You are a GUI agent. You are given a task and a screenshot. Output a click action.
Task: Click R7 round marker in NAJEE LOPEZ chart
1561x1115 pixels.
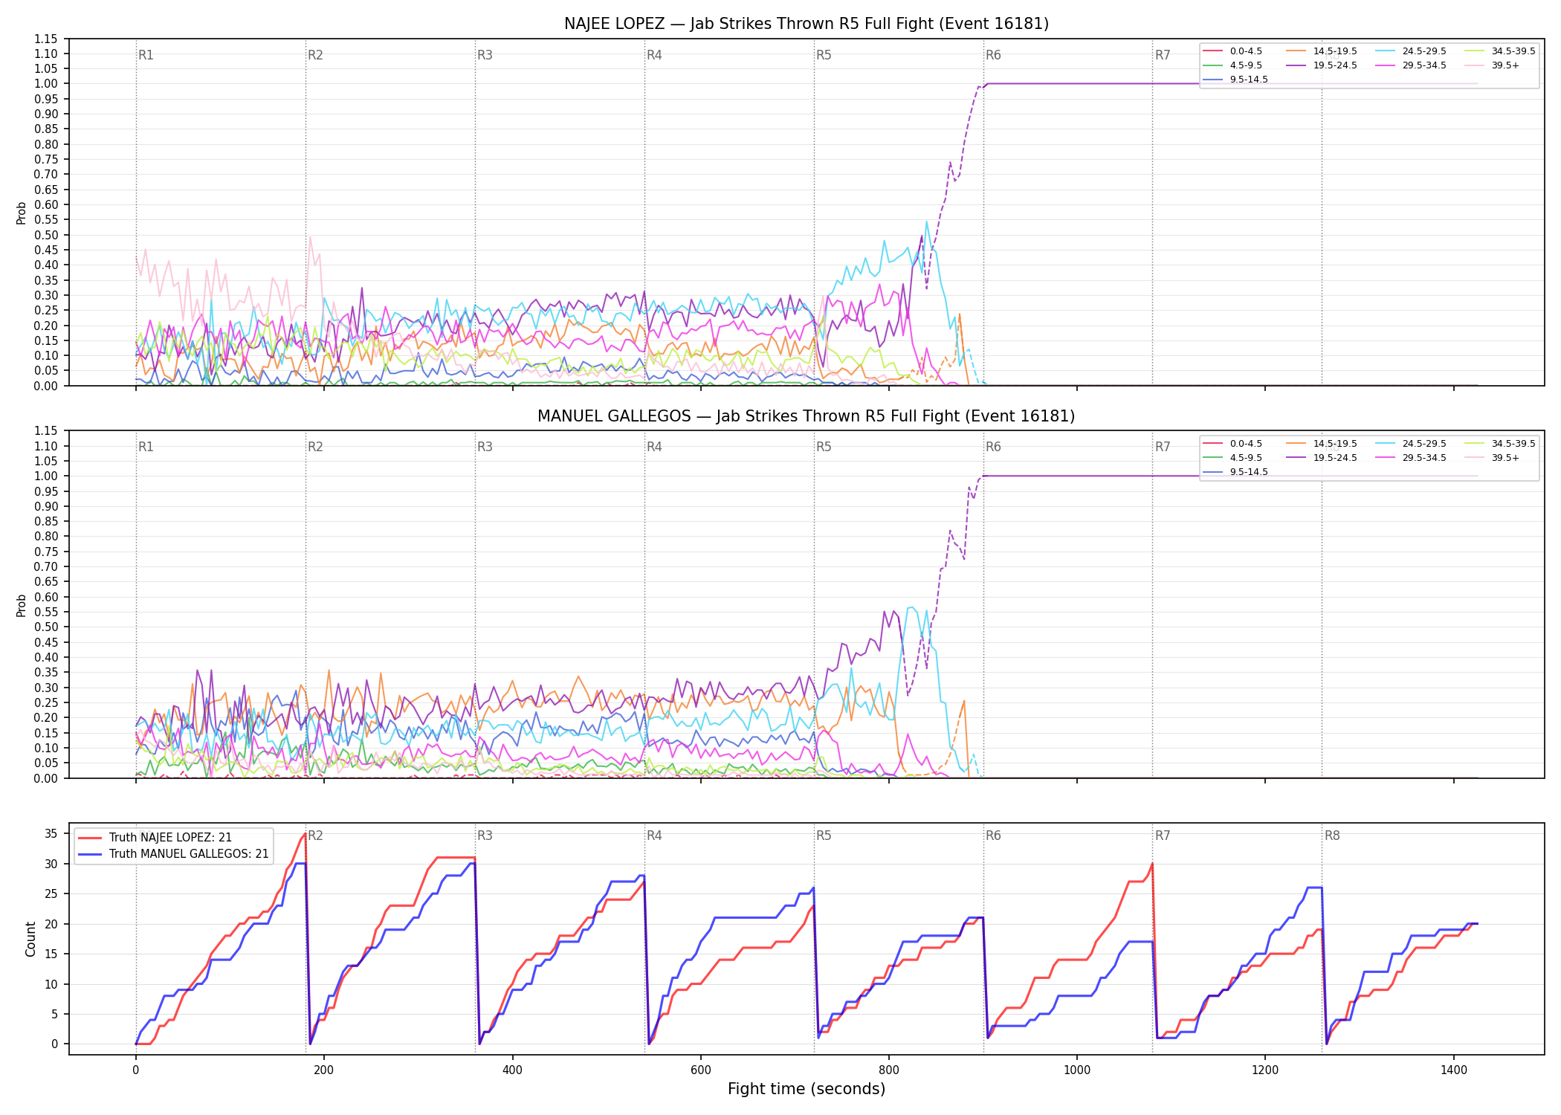coord(1163,55)
